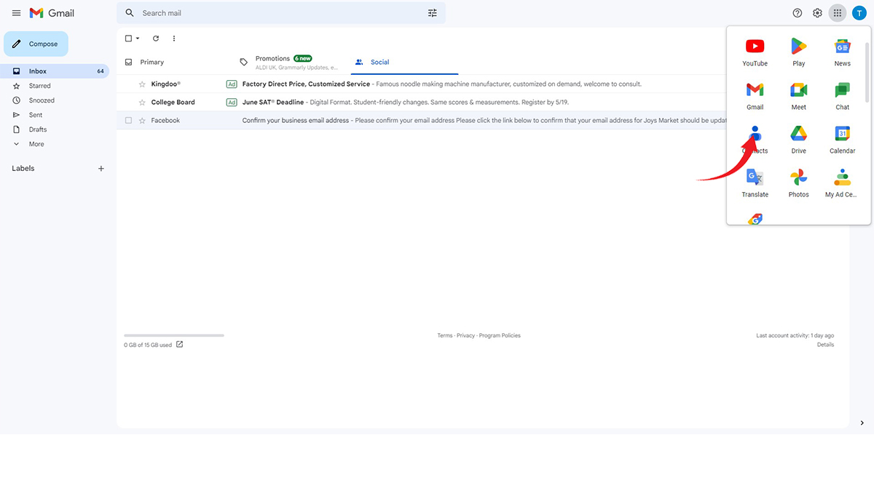
Task: Open Google Translate app
Action: pos(755,184)
